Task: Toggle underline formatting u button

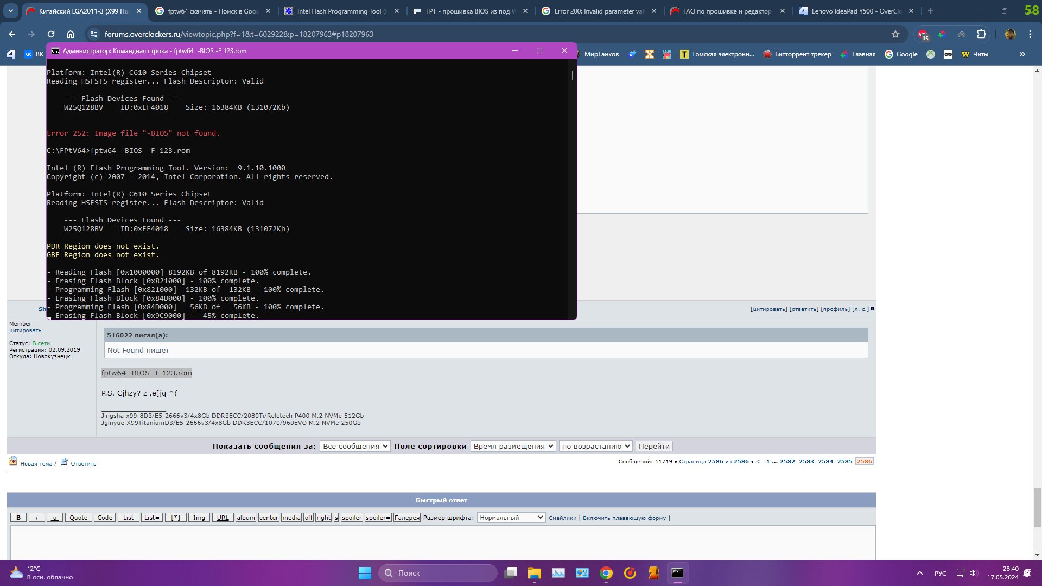Action: coord(54,518)
